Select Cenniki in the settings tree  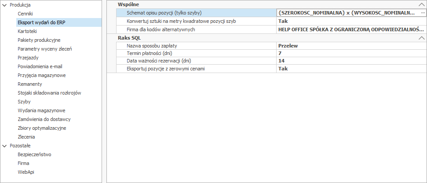click(25, 14)
